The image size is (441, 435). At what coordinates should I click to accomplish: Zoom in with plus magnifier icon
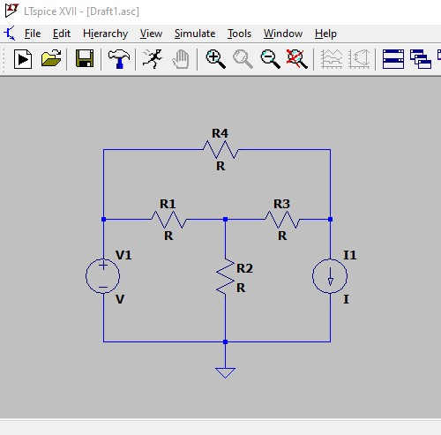(x=215, y=59)
